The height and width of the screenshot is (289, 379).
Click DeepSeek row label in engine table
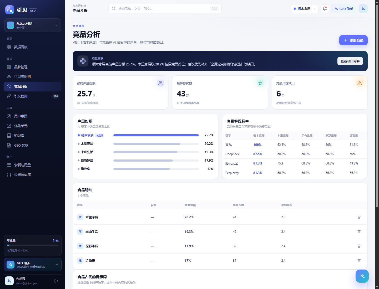pos(232,154)
